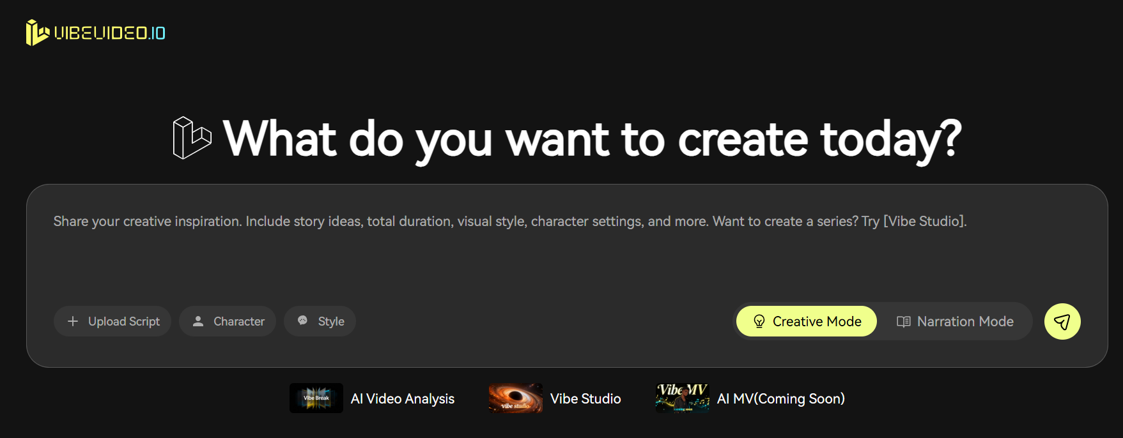Click the paper plane send button

click(x=1062, y=321)
